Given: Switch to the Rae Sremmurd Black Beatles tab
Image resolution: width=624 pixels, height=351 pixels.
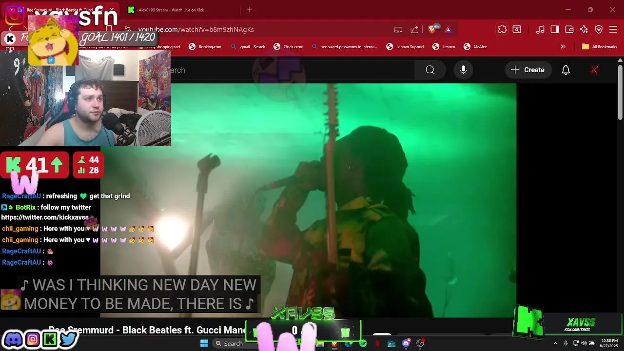Looking at the screenshot, I should point(61,10).
